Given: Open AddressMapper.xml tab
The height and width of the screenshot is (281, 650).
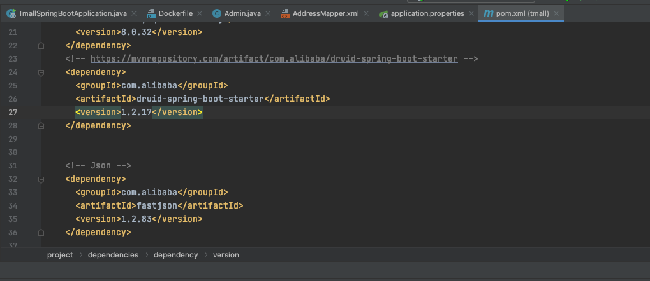Looking at the screenshot, I should [325, 13].
